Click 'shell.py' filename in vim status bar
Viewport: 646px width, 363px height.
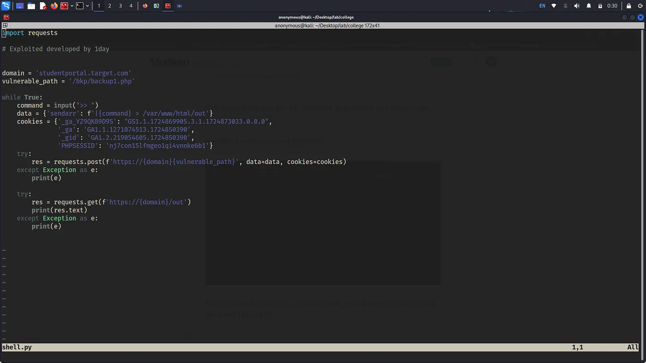[x=17, y=347]
